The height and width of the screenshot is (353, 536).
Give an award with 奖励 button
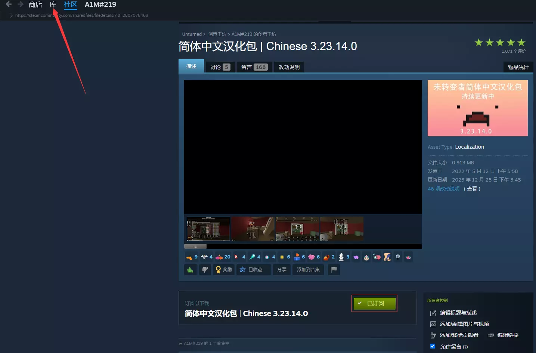(224, 270)
